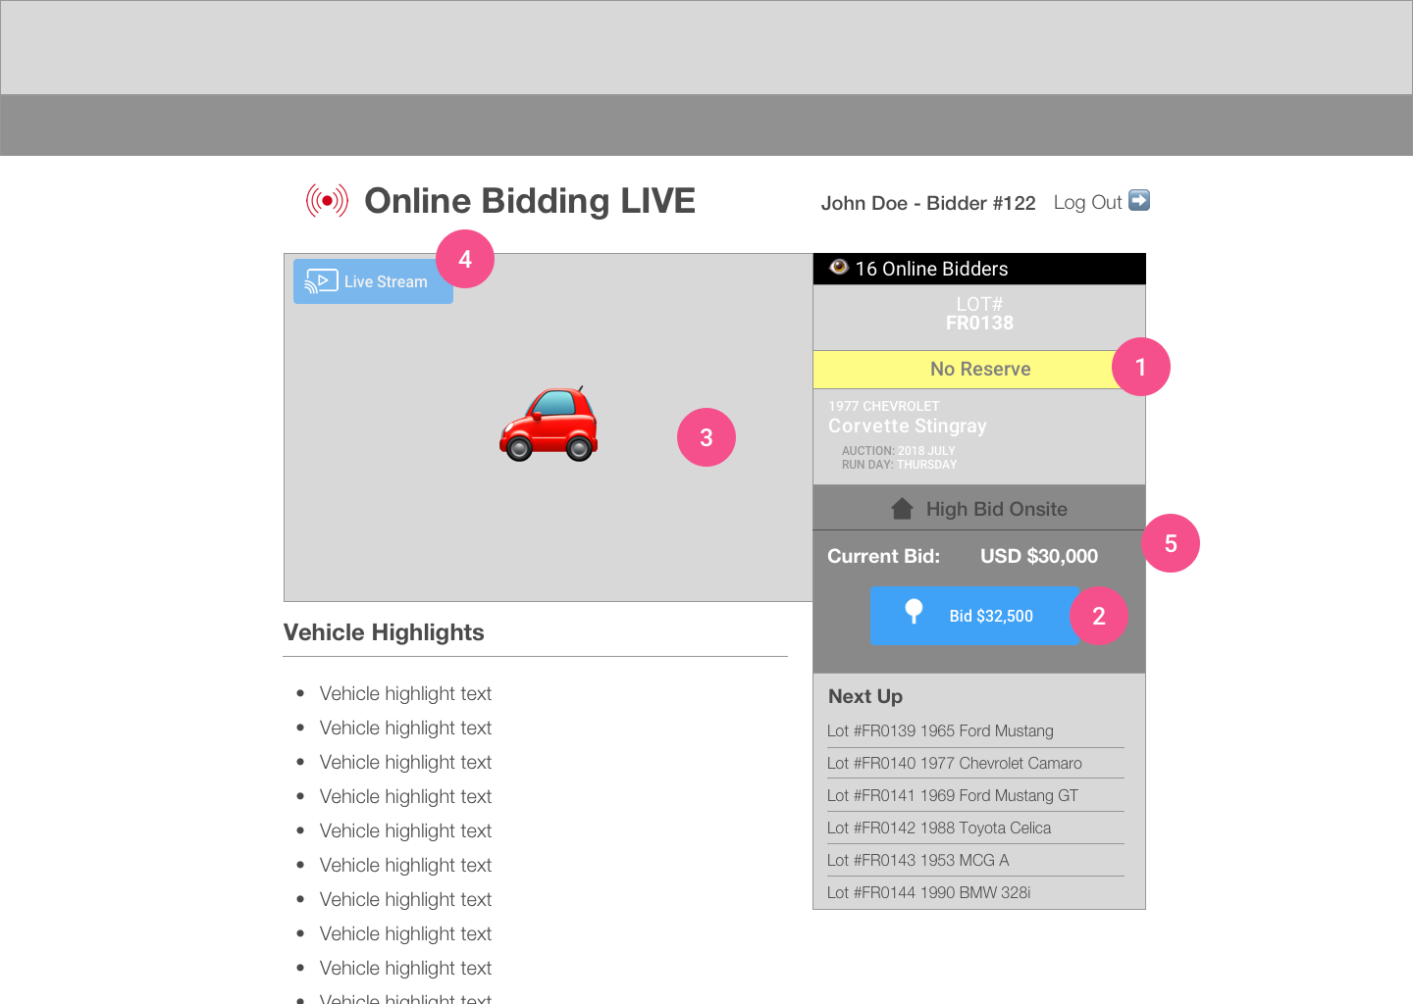Click the Current Bid: label
Image resolution: width=1413 pixels, height=1004 pixels.
[x=883, y=556]
